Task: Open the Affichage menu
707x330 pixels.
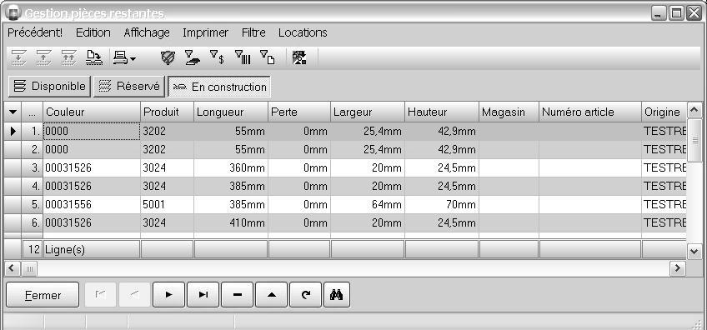Action: click(x=147, y=32)
